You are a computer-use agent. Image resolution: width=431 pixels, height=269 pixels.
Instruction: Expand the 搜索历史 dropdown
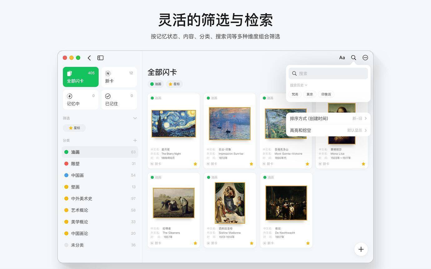coord(299,85)
